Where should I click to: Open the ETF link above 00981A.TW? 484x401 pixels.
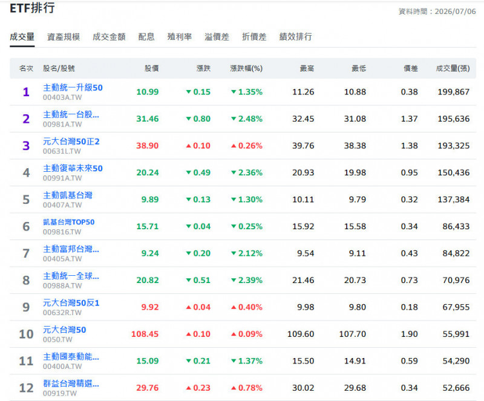pos(71,114)
